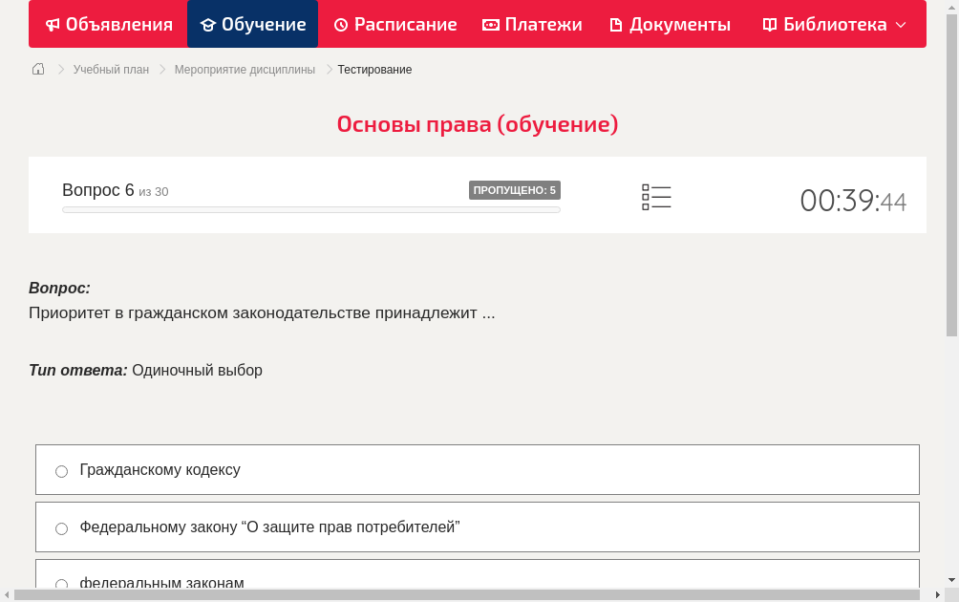Click the payment card icon for Платежи
The width and height of the screenshot is (959, 602).
491,24
